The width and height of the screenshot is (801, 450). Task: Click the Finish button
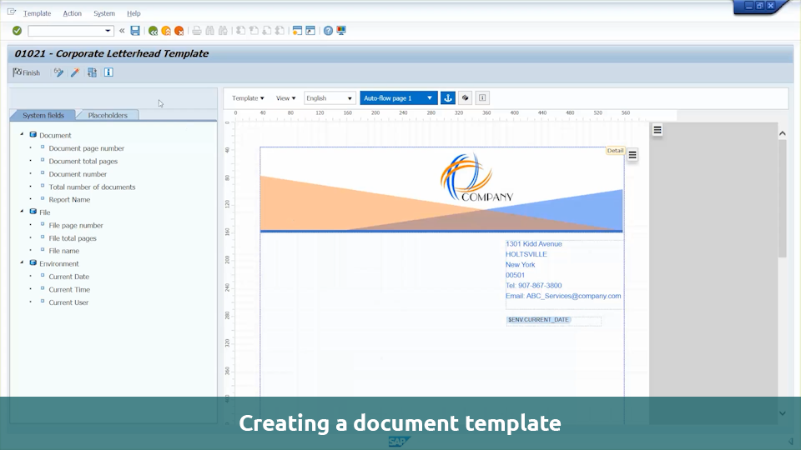click(x=27, y=72)
